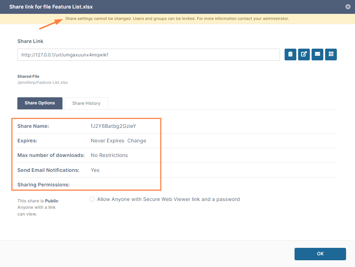The height and width of the screenshot is (267, 355).
Task: Open share link in new window icon
Action: click(x=304, y=54)
